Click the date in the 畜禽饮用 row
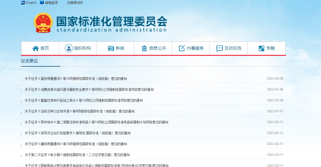 click(x=275, y=100)
